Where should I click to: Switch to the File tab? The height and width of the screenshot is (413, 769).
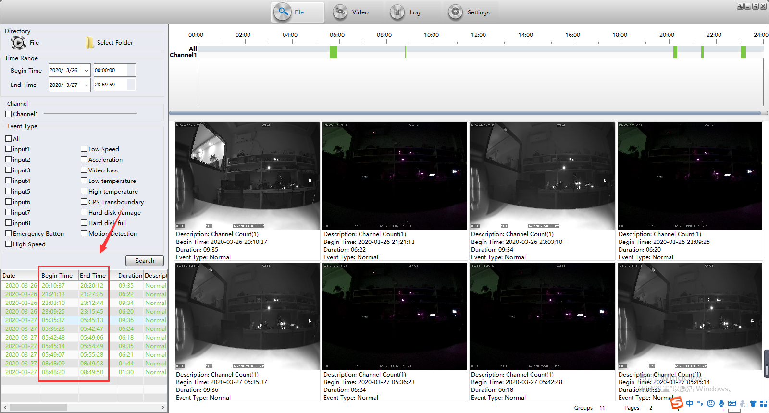click(298, 12)
